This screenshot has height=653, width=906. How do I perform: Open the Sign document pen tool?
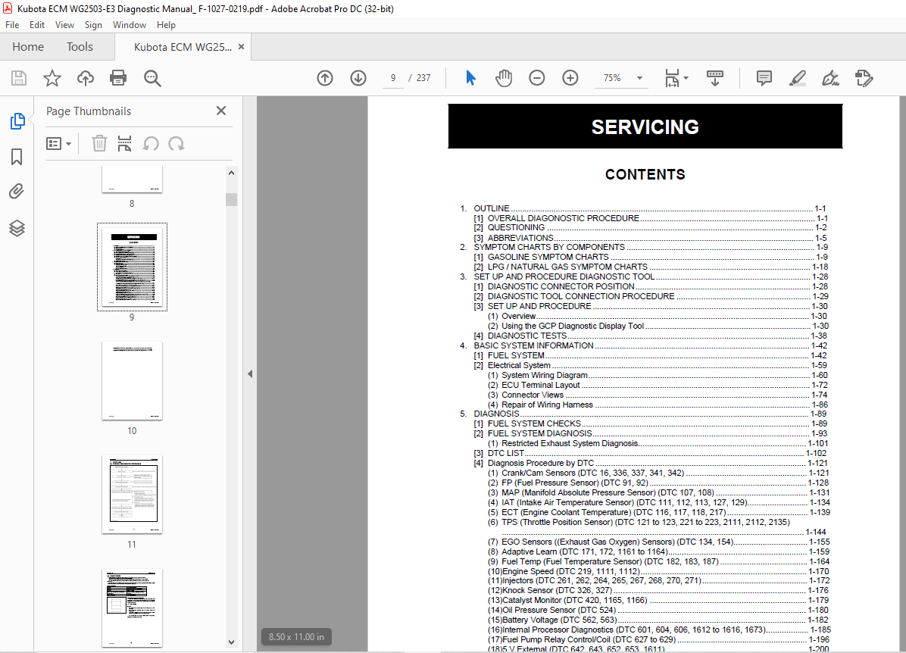[x=830, y=78]
